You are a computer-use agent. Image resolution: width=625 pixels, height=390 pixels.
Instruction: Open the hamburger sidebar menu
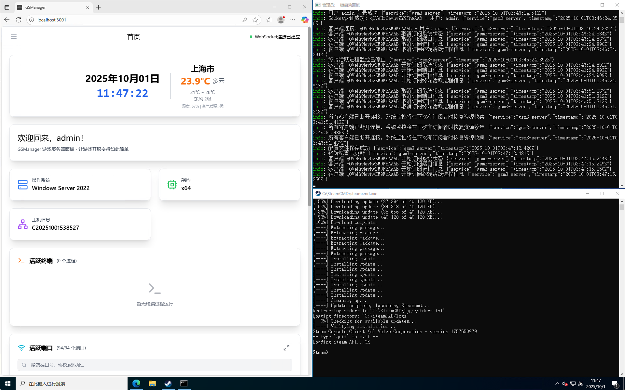click(x=14, y=37)
